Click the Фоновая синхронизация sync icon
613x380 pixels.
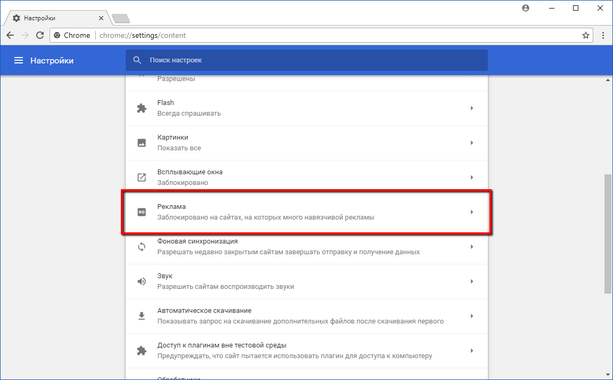(142, 247)
